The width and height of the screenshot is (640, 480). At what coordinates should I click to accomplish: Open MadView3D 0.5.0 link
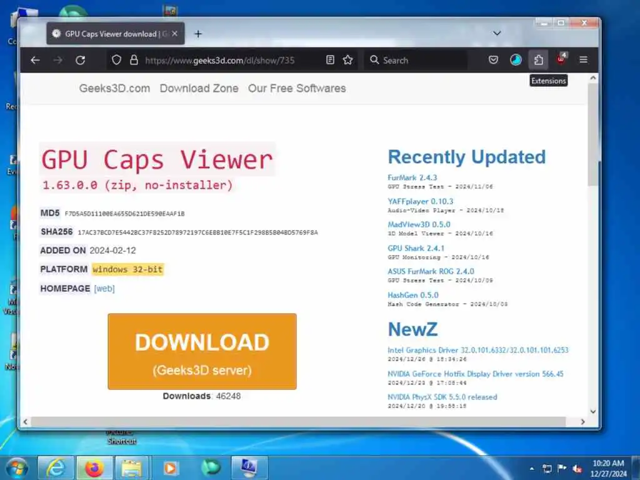coord(419,224)
